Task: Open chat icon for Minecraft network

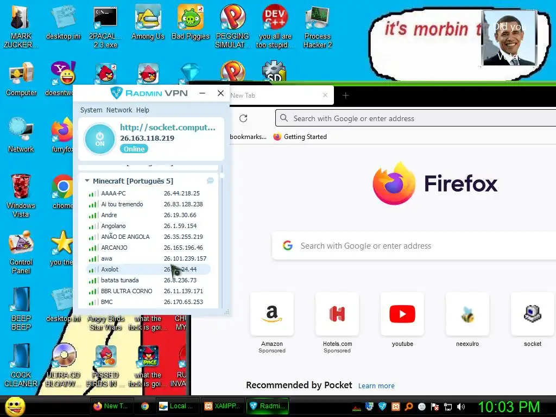Action: pyautogui.click(x=210, y=181)
